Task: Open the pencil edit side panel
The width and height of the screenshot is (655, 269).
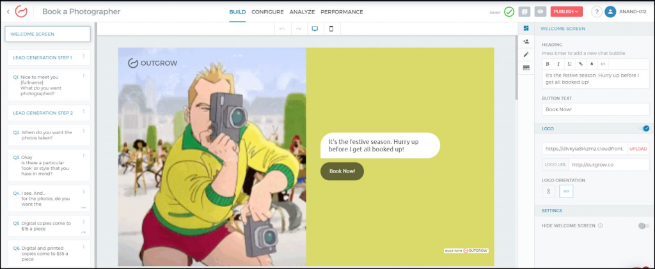Action: pyautogui.click(x=526, y=54)
